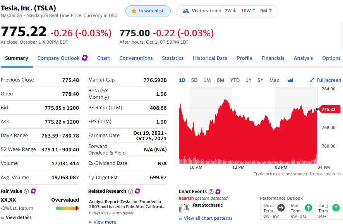Click the Volume value 17,031,414

[x=65, y=163]
